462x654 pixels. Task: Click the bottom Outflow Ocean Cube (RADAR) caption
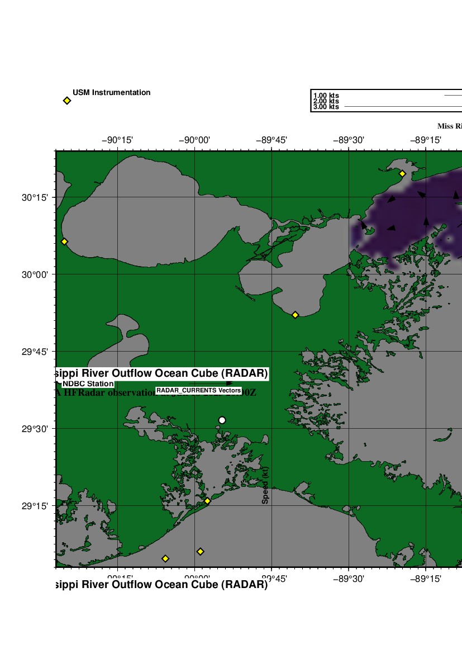pos(162,585)
